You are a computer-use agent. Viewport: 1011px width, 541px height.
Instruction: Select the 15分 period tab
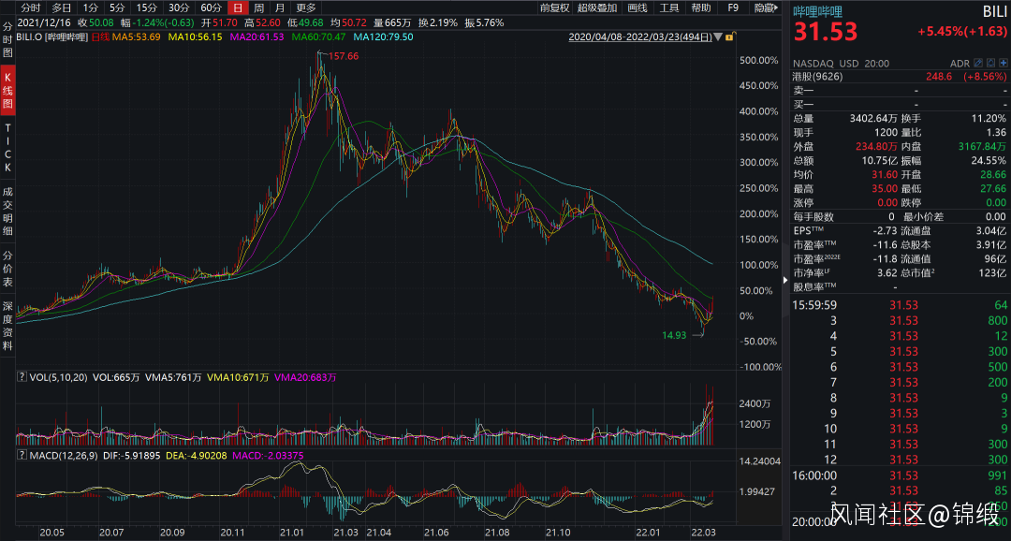(x=146, y=7)
